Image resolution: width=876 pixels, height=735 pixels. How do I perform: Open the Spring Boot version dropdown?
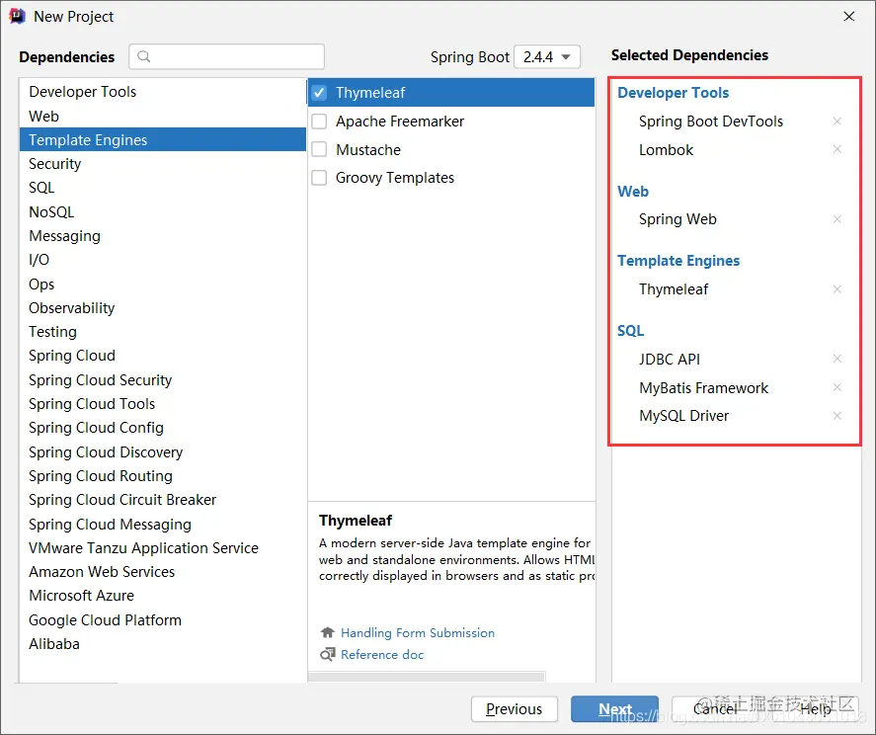547,57
